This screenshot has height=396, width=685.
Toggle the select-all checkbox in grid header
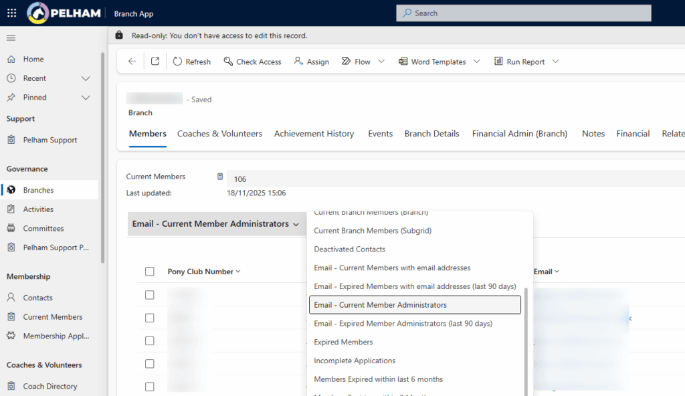pyautogui.click(x=150, y=272)
